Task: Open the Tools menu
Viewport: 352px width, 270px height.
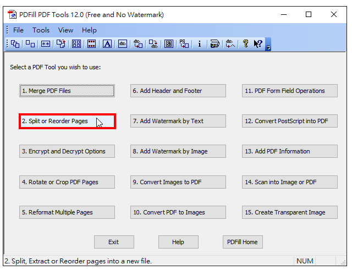Action: [x=41, y=30]
